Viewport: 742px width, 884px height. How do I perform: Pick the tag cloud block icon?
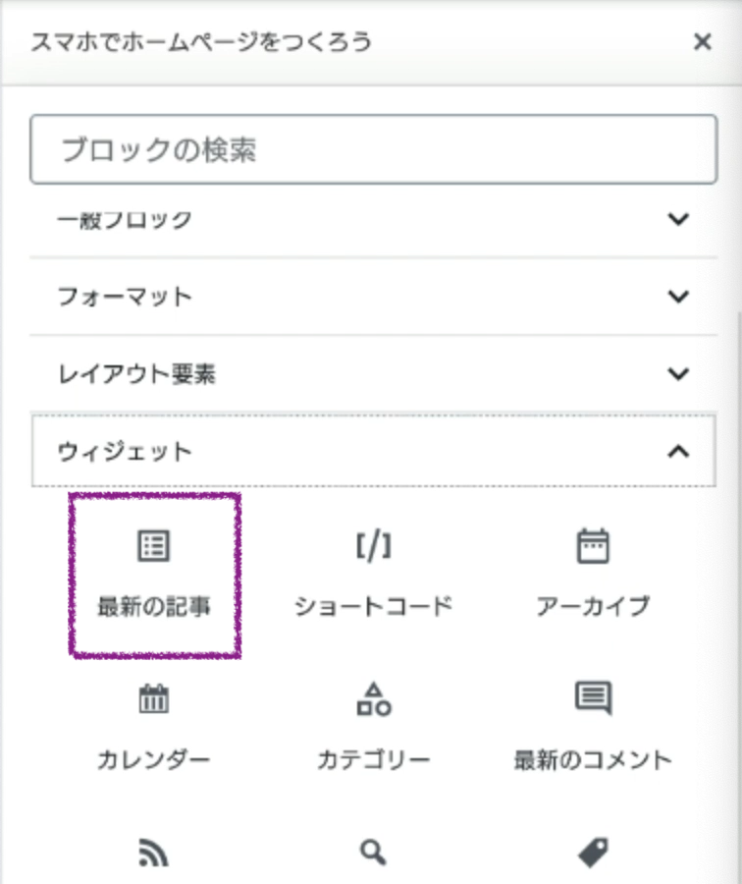point(593,853)
